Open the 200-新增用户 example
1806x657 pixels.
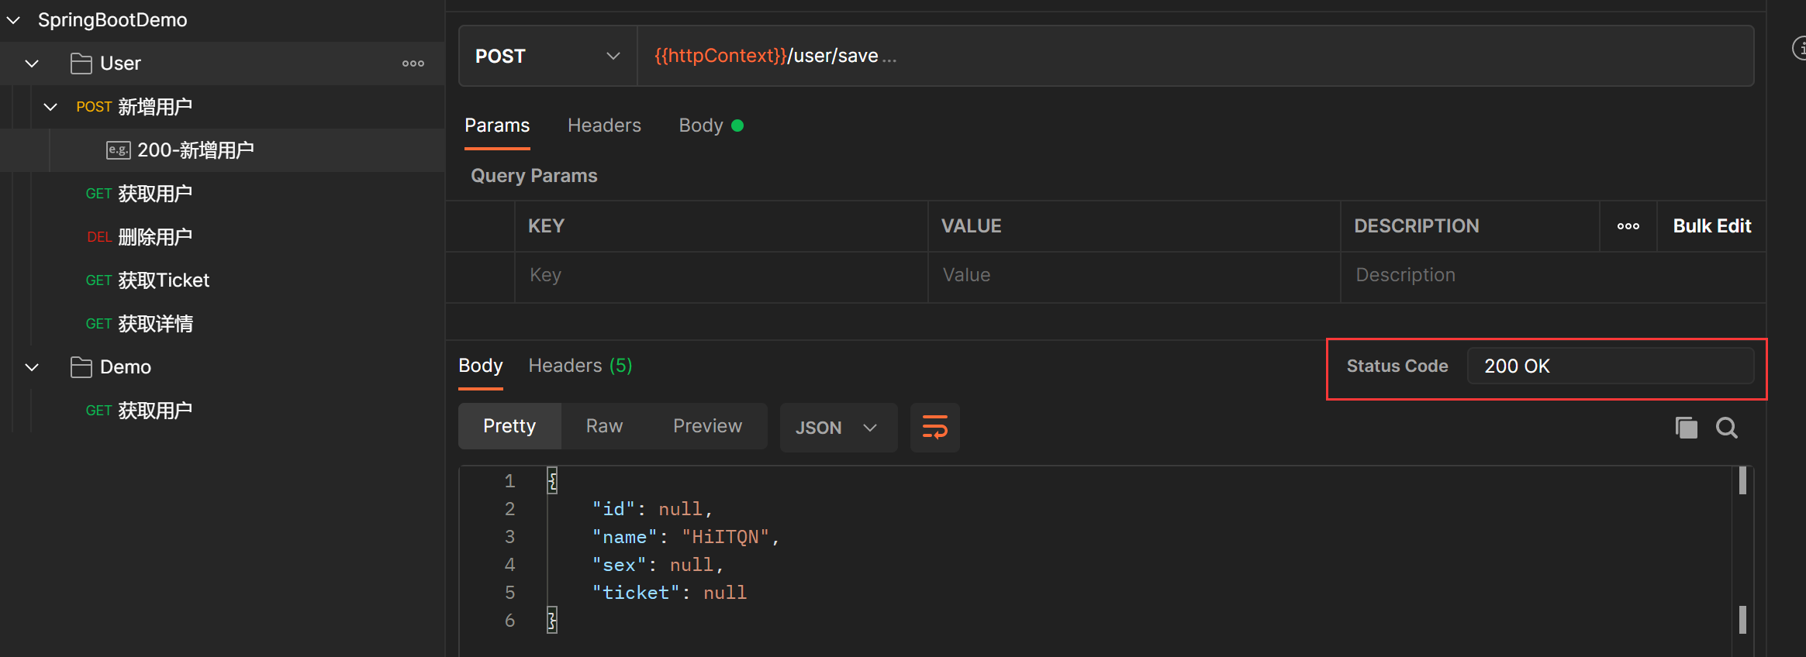point(195,150)
